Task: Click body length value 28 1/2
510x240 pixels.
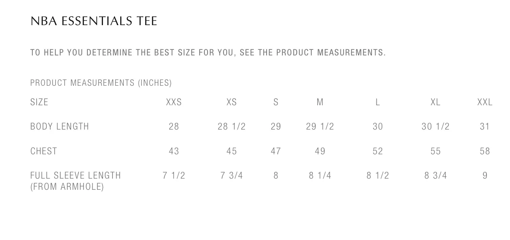Action: click(x=231, y=127)
